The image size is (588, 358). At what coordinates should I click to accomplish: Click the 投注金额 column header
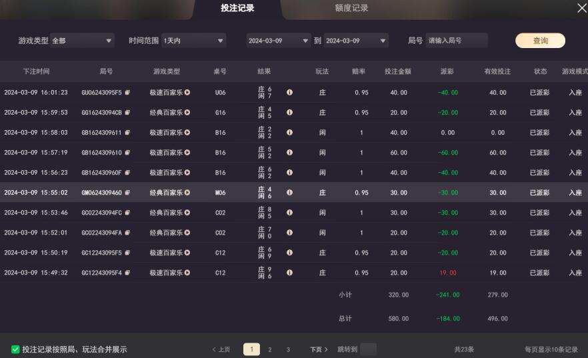[398, 71]
